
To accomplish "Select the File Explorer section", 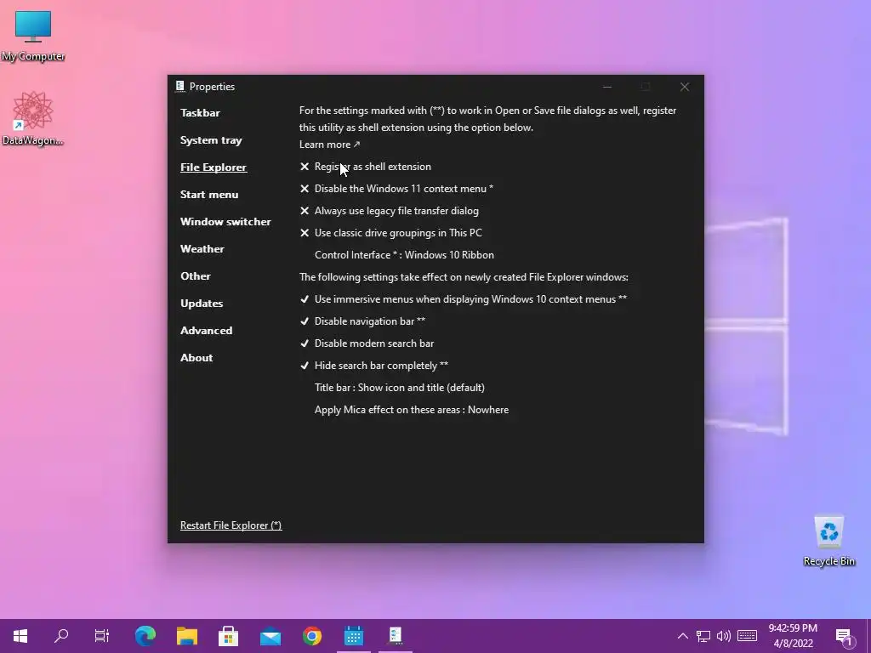I will pyautogui.click(x=213, y=168).
